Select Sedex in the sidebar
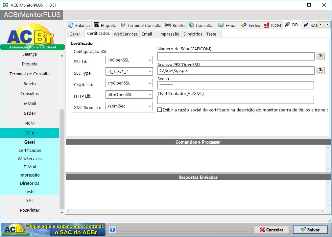332x237 pixels. pyautogui.click(x=30, y=113)
